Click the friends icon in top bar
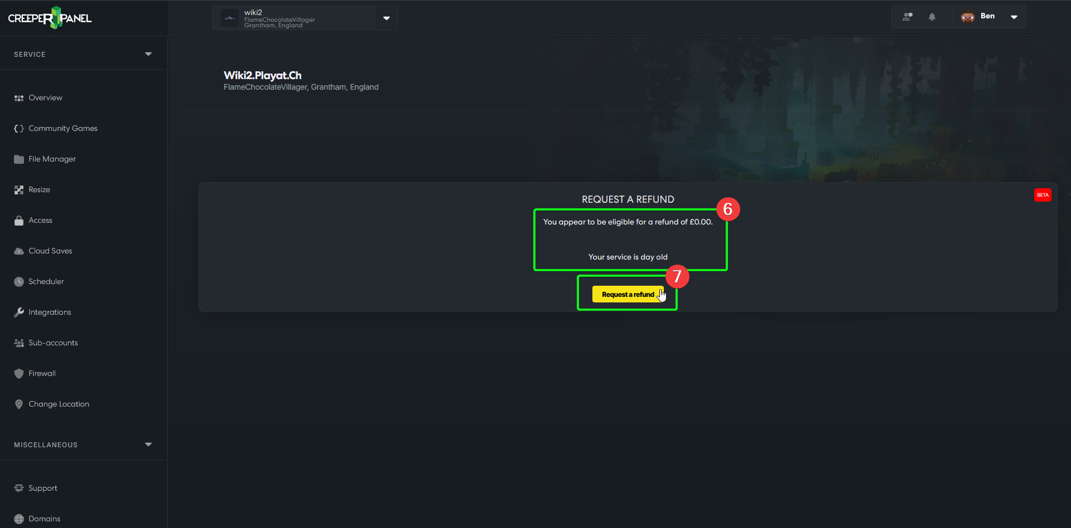This screenshot has width=1071, height=528. 908,17
